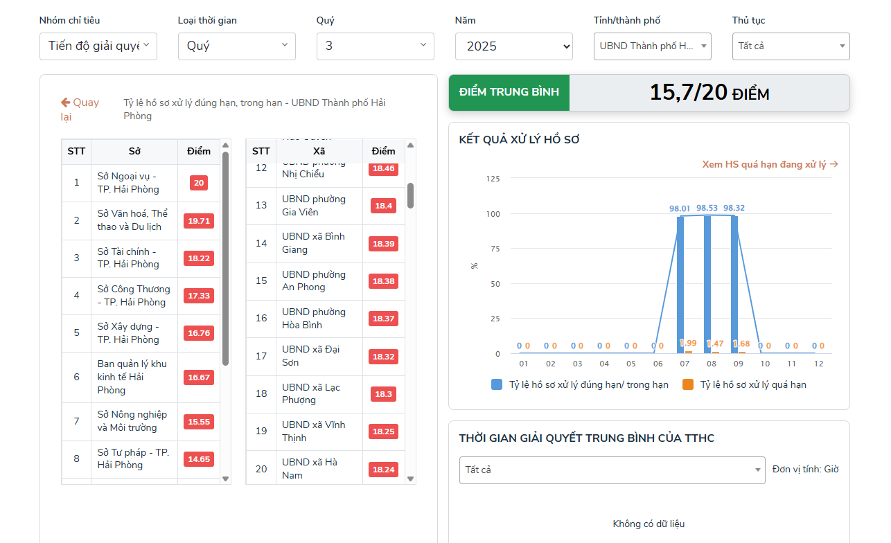Screen dimensions: 891x543
Task: Toggle blue legend Tỷ lệ đúng hạn/trong hạn
Action: [x=579, y=384]
